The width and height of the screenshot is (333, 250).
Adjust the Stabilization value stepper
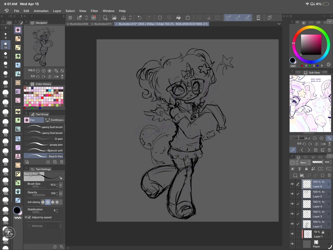(x=57, y=211)
